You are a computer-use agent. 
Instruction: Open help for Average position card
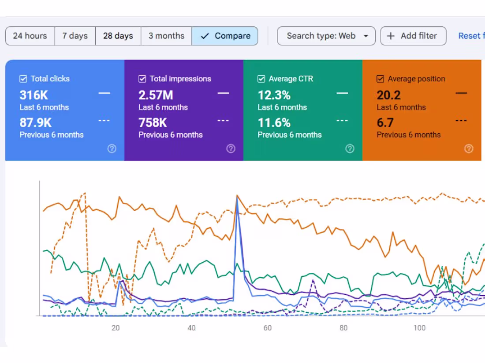pos(469,148)
